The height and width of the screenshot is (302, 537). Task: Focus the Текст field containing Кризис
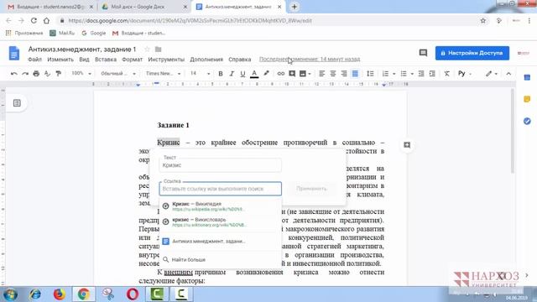[x=220, y=165]
